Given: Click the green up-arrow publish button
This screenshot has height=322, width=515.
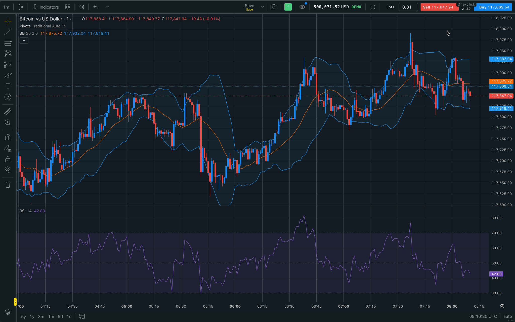Looking at the screenshot, I should click(x=288, y=7).
